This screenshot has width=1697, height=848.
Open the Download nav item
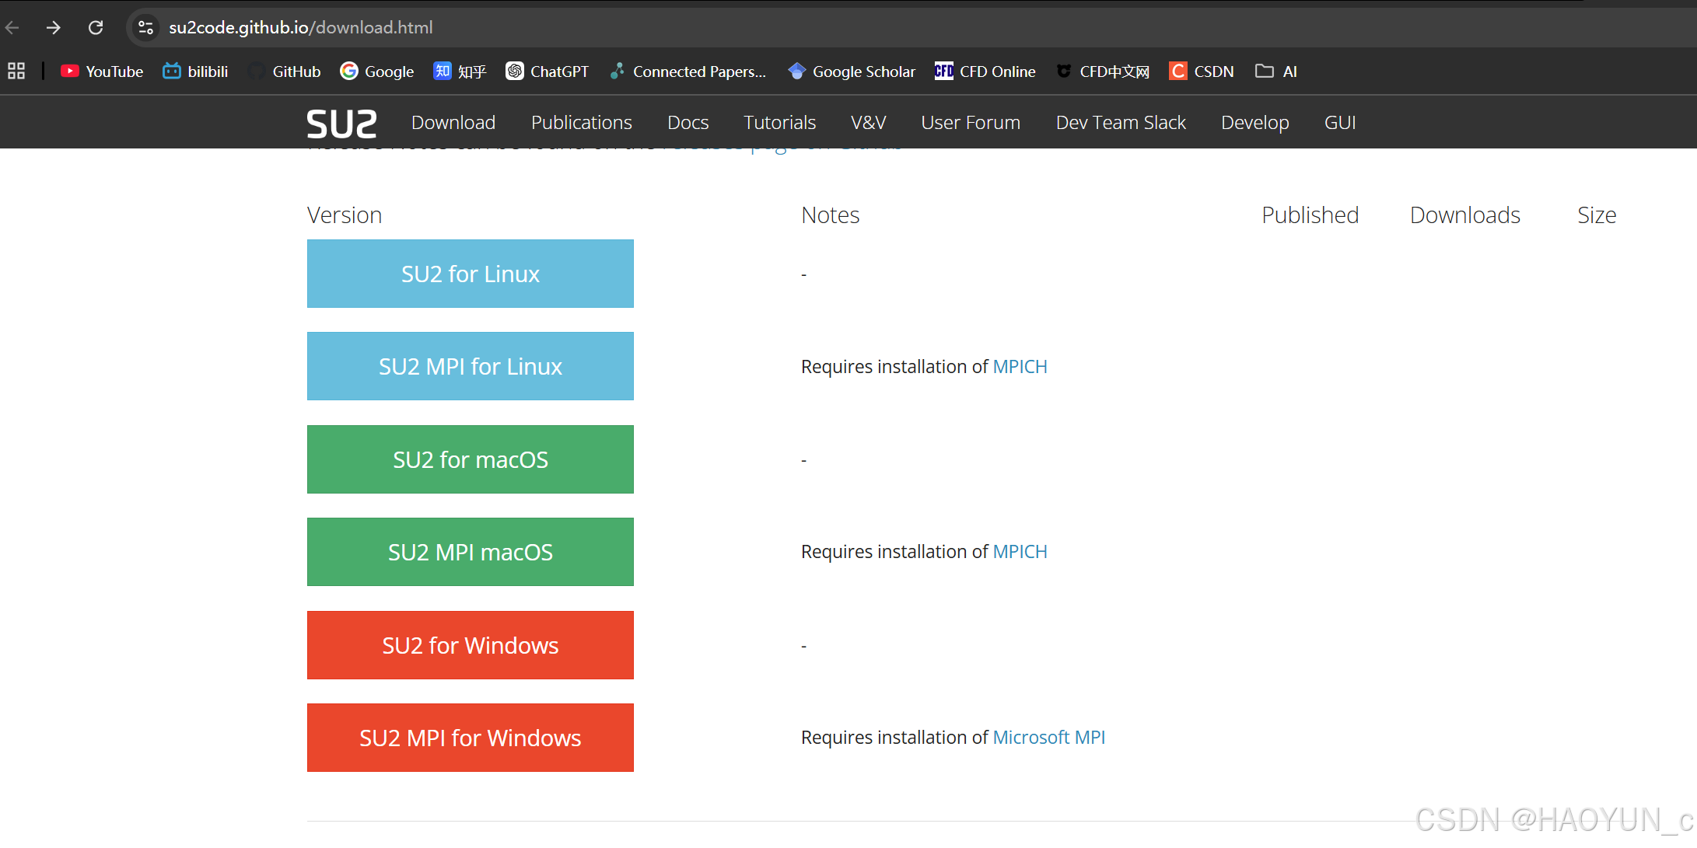tap(453, 123)
